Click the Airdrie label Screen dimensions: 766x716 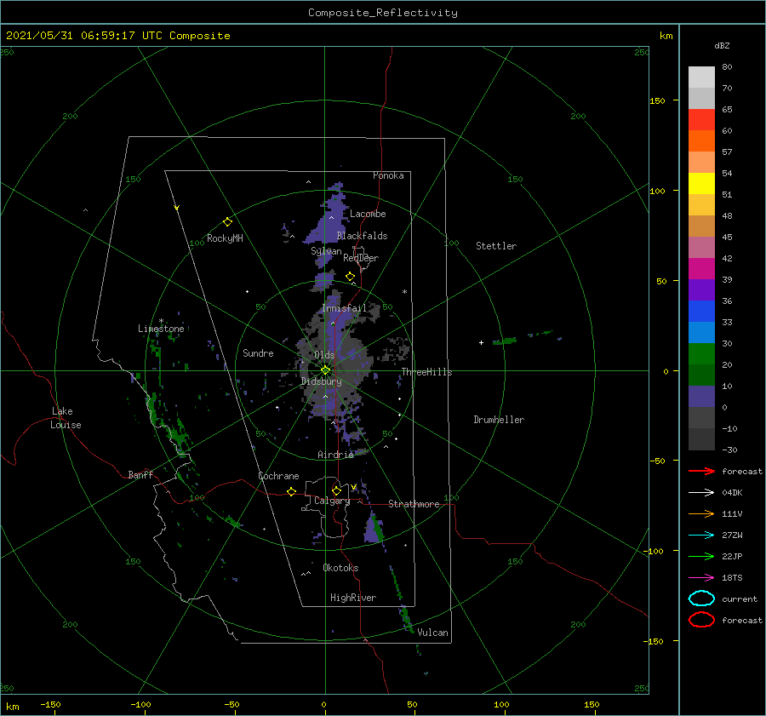335,455
